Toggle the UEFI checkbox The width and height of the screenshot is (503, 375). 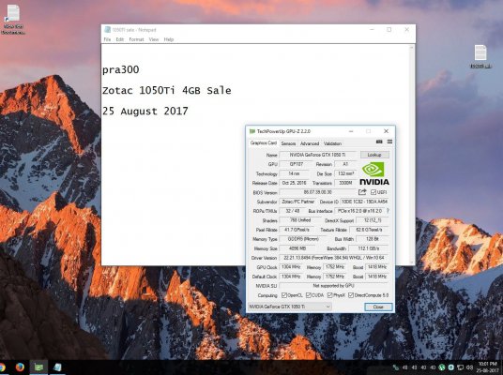(x=373, y=192)
